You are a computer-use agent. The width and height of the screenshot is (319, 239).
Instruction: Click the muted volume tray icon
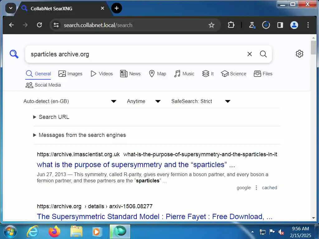pyautogui.click(x=281, y=232)
